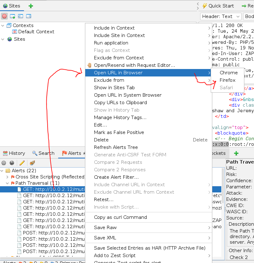
Task: Click the broom delete-all-alerts icon
Action: coord(32,163)
